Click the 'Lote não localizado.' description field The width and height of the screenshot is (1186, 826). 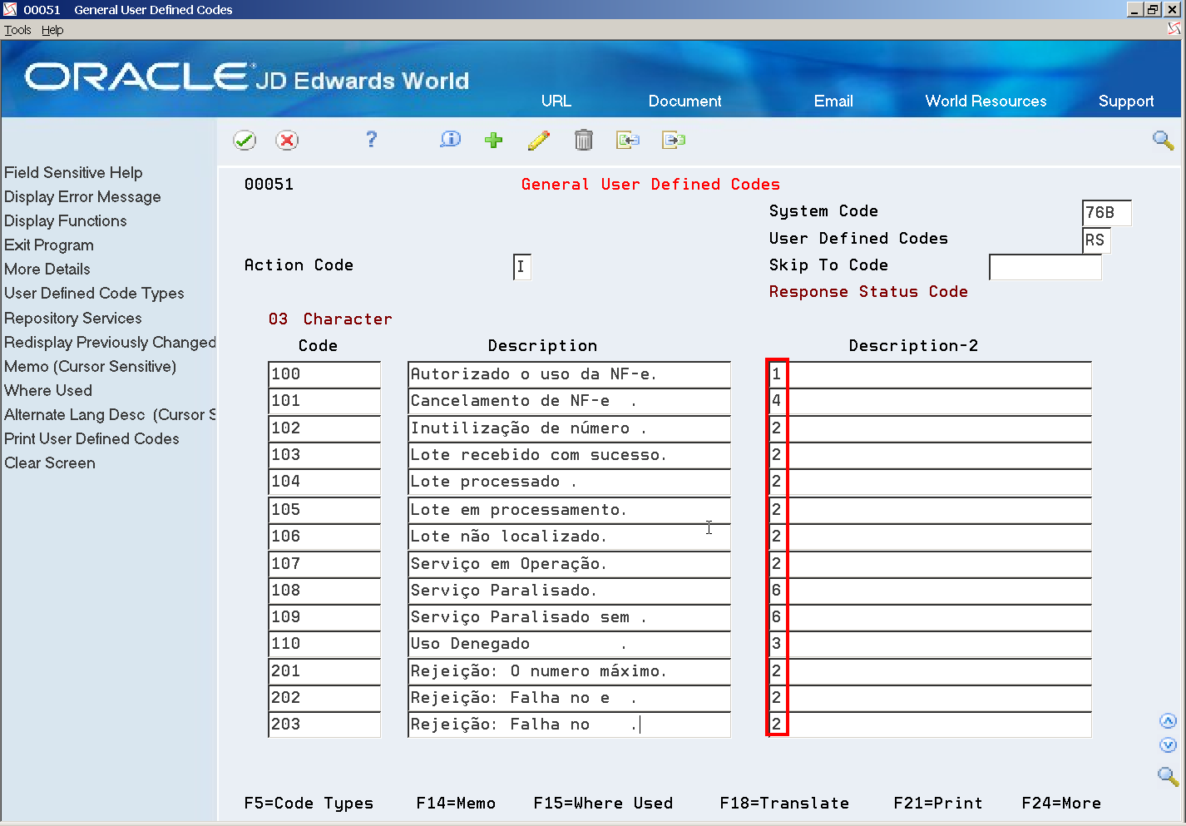[569, 537]
